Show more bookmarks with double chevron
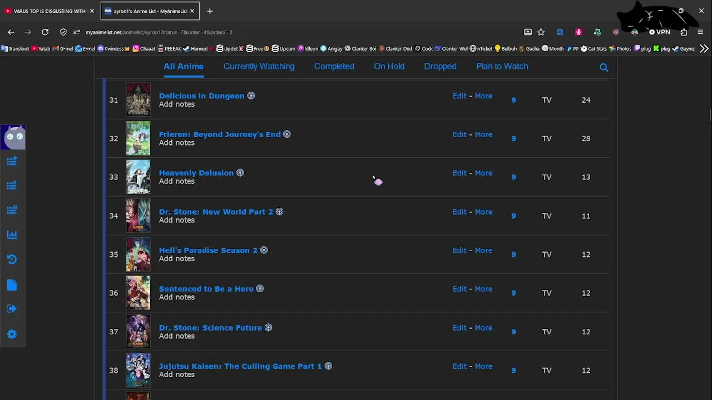The image size is (712, 400). 704,48
